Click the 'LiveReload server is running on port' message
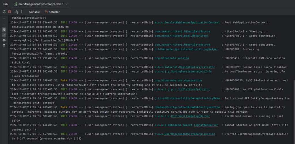The width and height of the screenshot is (295, 144). click(254, 116)
